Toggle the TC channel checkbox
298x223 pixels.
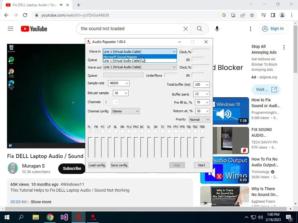[x=162, y=131]
